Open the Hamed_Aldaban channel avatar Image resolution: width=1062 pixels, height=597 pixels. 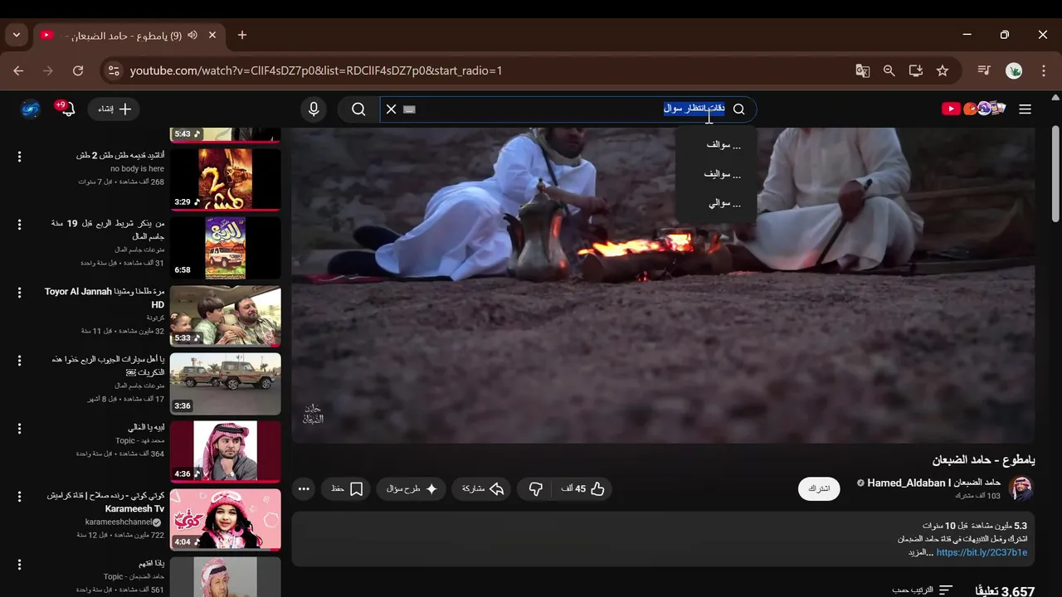pos(1021,488)
